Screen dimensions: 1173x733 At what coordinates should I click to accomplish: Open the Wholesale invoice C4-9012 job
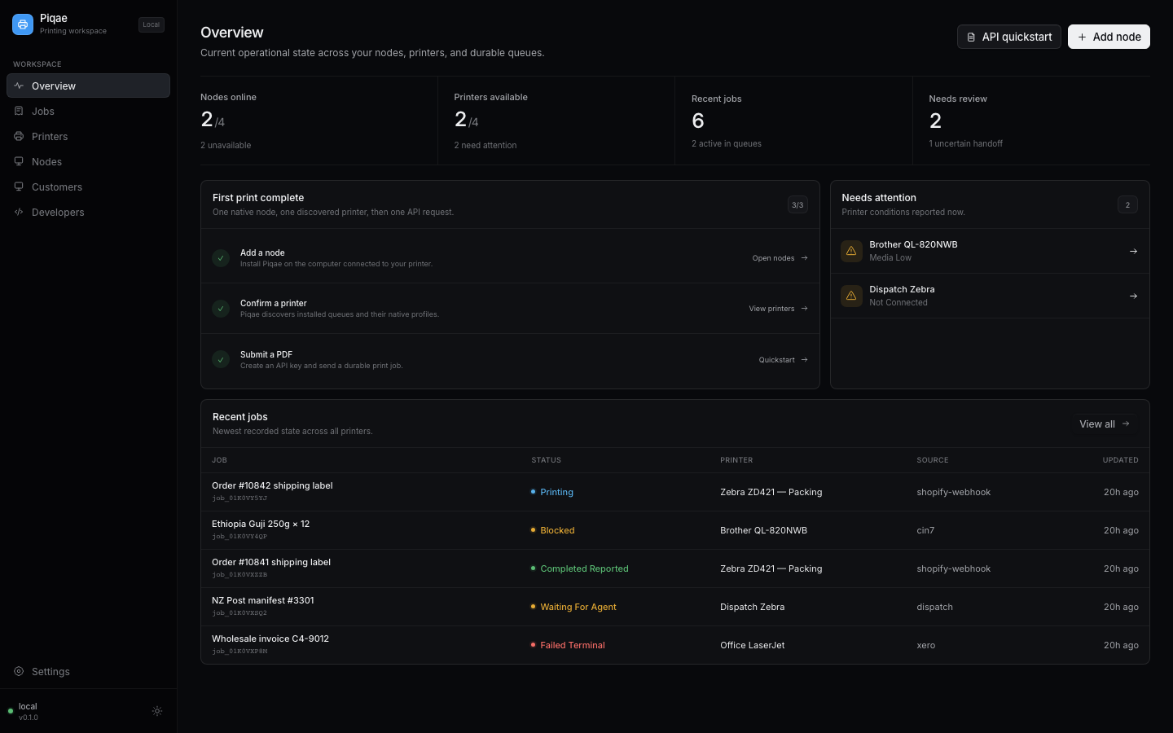(x=675, y=645)
